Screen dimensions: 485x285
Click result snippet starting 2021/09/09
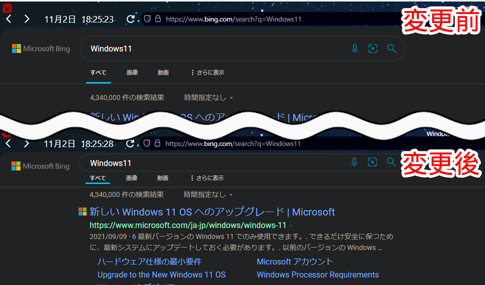(x=241, y=242)
